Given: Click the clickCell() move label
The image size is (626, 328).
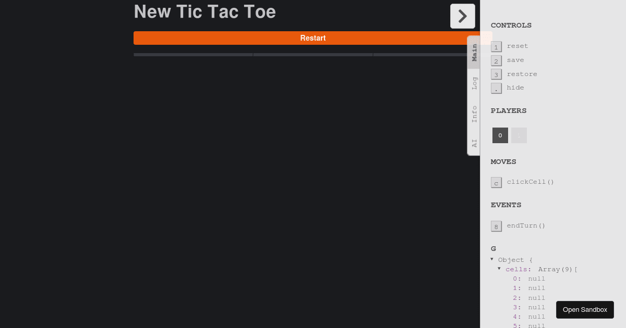Looking at the screenshot, I should pos(530,182).
